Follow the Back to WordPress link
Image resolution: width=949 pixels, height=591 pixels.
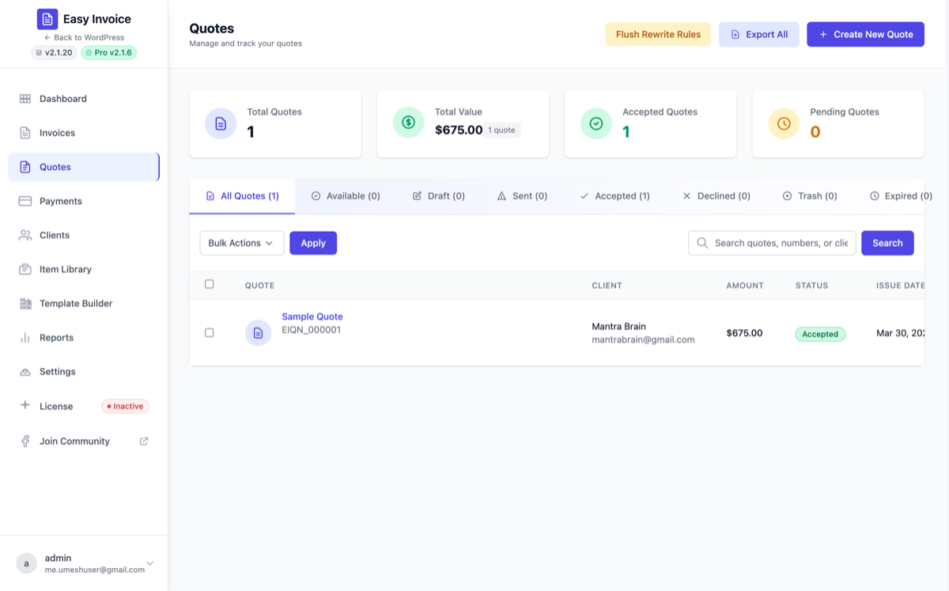point(84,37)
